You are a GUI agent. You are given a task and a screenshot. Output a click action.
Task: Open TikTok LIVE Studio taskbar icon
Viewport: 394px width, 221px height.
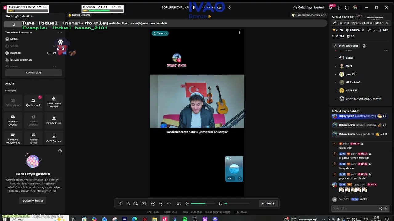coord(165,219)
